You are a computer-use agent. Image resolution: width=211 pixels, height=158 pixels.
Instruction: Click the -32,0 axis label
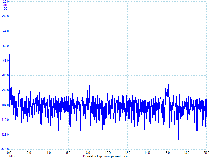[5, 16]
